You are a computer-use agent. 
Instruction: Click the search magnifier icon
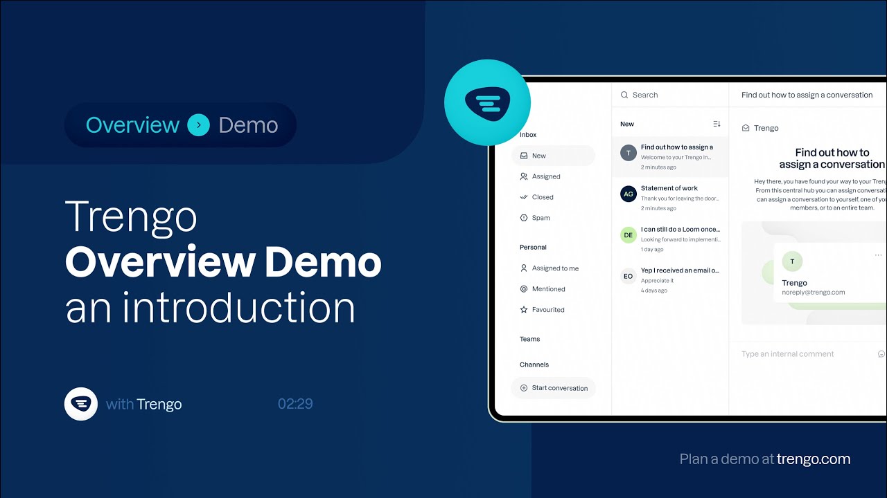624,95
